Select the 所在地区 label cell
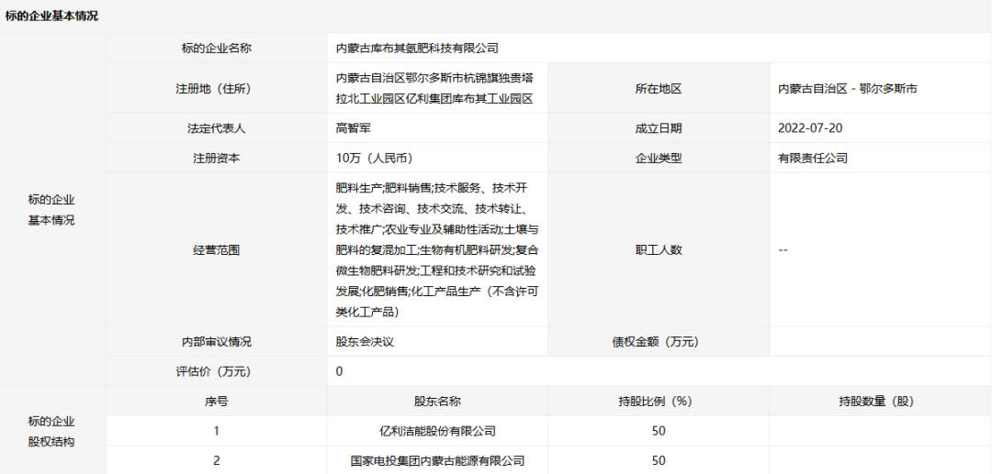Screen dimensions: 992x474 [659, 89]
